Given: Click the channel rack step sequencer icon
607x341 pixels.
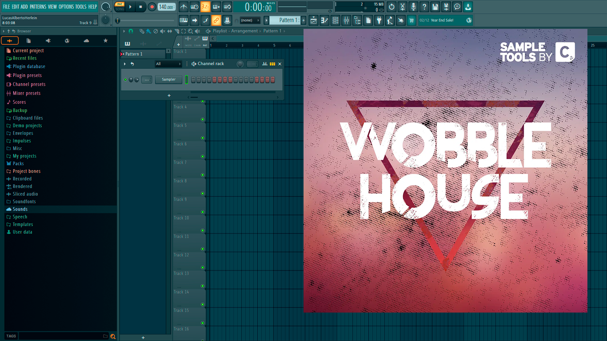Looking at the screenshot, I should coord(272,64).
